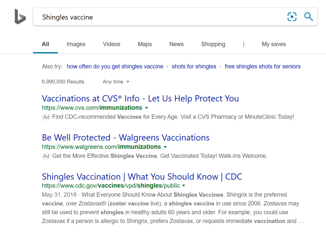326x233 pixels.
Task: Expand the Any time filter dropdown
Action: tap(116, 82)
